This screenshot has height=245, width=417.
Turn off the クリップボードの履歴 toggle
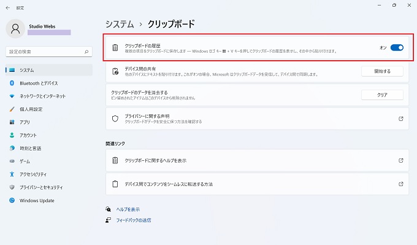click(x=397, y=48)
